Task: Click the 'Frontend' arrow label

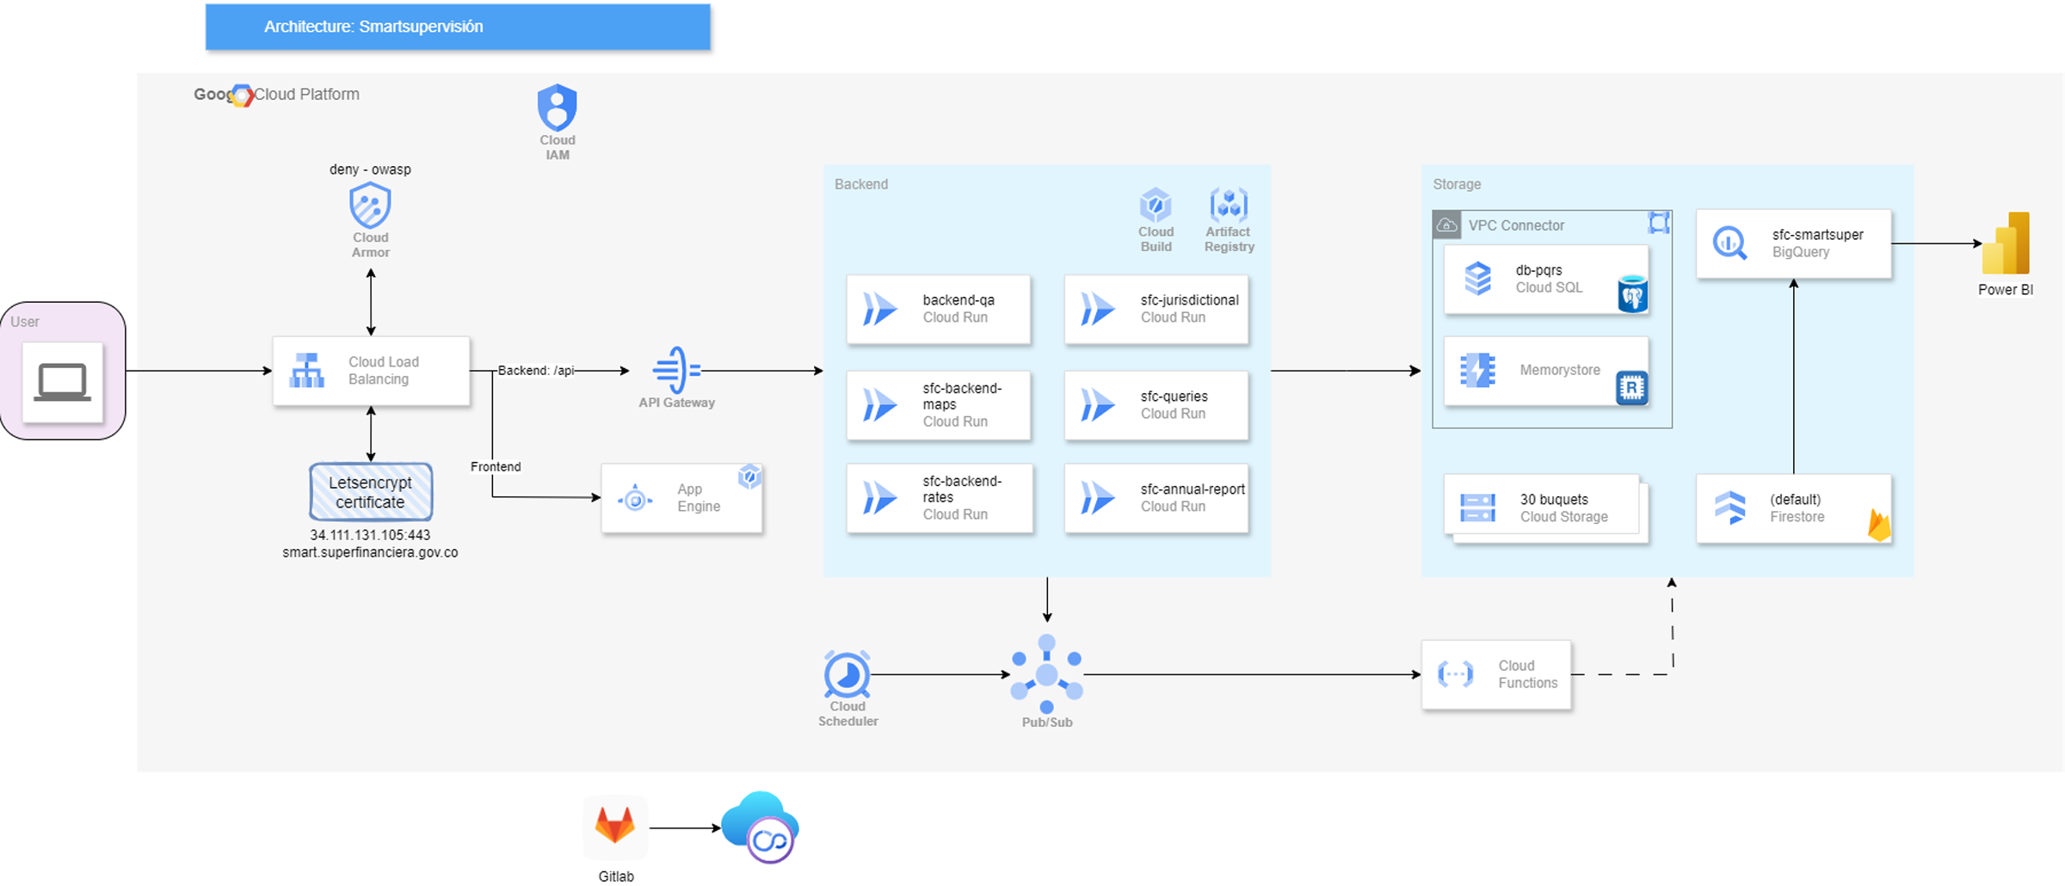Action: [496, 467]
